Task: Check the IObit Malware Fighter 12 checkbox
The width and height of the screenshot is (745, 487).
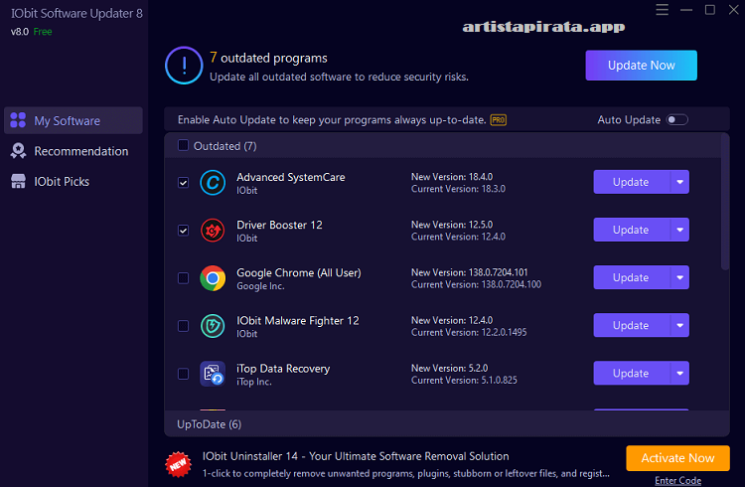Action: 183,326
